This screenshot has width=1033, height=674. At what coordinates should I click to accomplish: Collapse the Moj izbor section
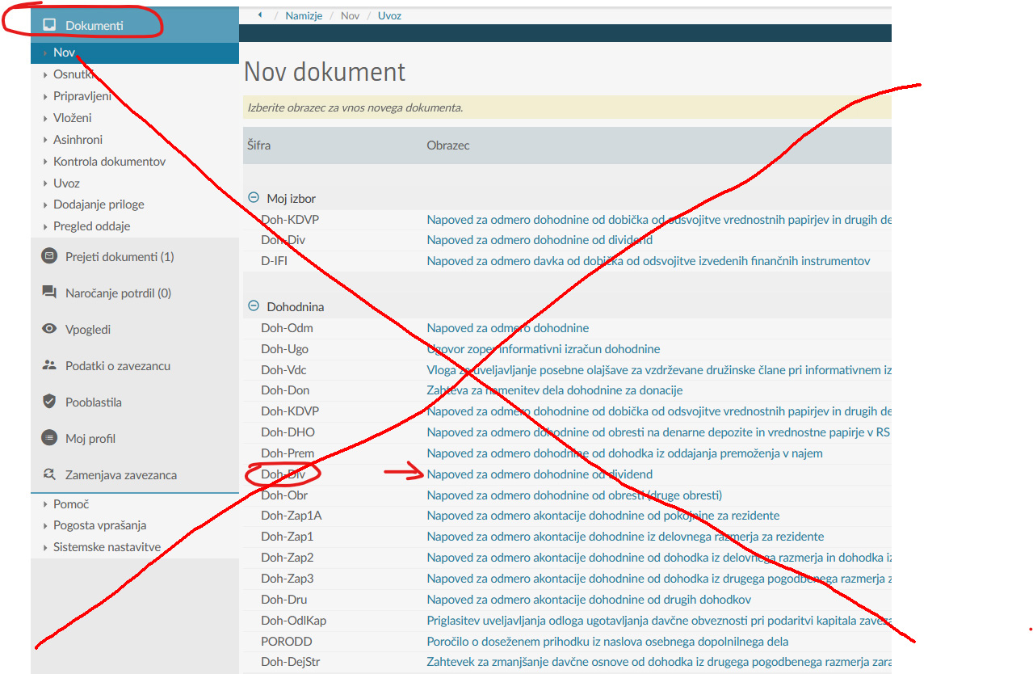click(x=254, y=198)
